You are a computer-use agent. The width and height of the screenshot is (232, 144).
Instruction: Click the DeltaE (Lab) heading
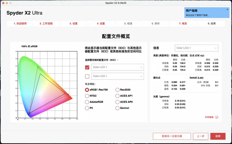[197, 78]
